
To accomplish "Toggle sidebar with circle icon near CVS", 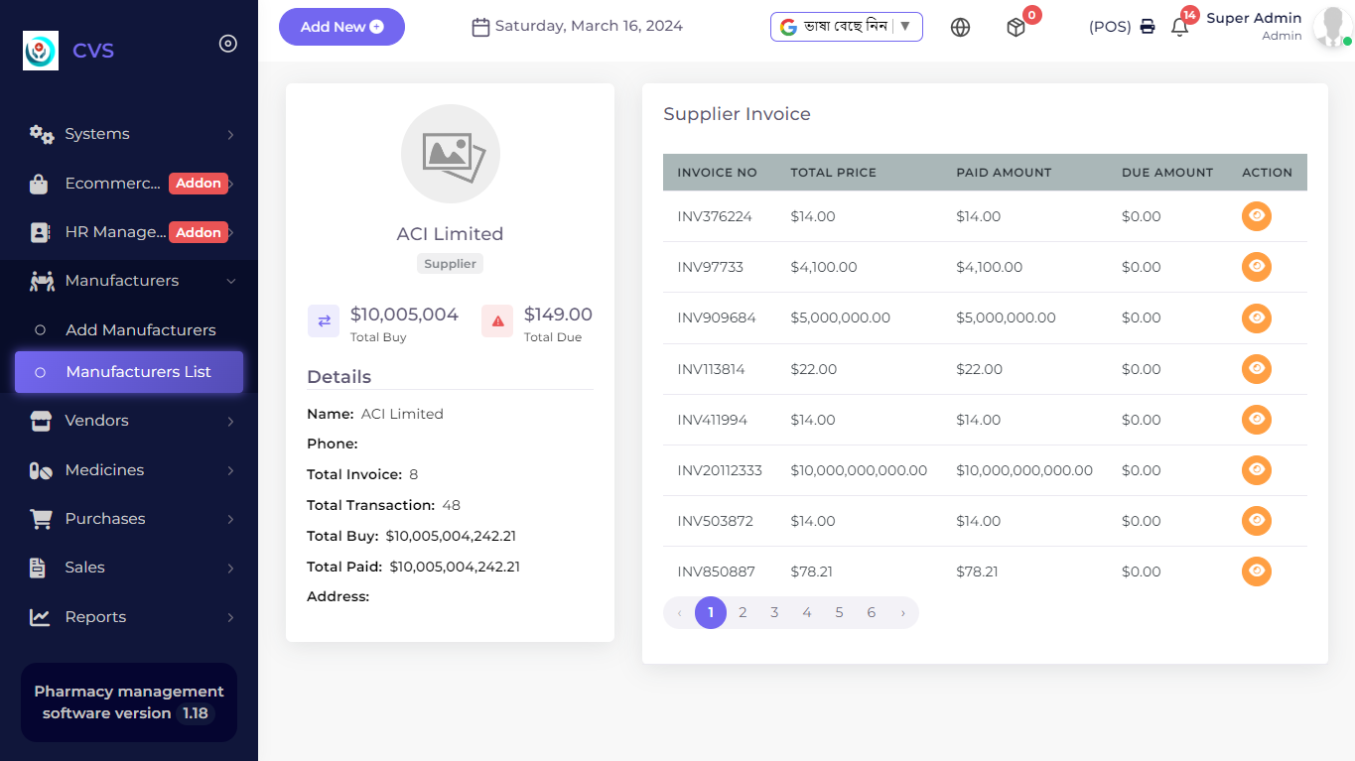I will [228, 44].
